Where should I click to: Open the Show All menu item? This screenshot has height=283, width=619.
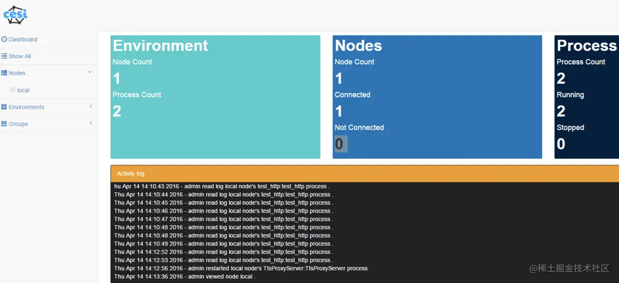tap(49, 56)
